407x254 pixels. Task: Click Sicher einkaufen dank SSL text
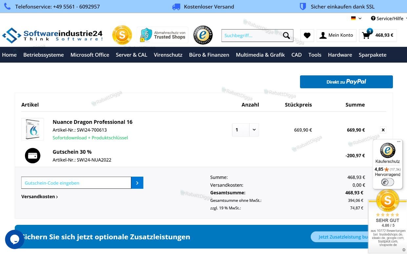click(x=343, y=7)
